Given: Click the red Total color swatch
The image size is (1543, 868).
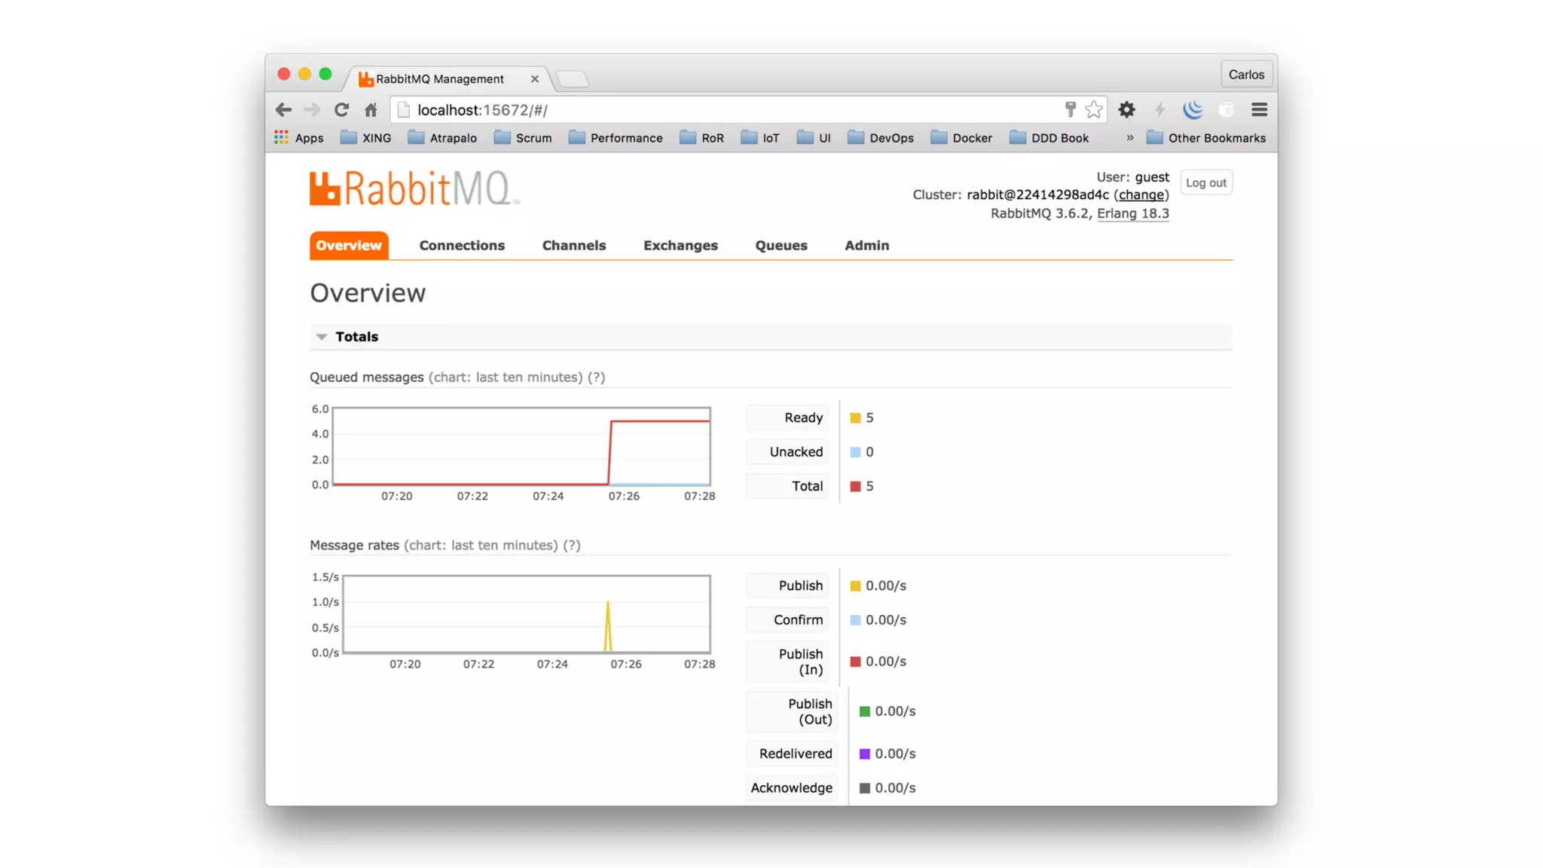Looking at the screenshot, I should (x=855, y=487).
